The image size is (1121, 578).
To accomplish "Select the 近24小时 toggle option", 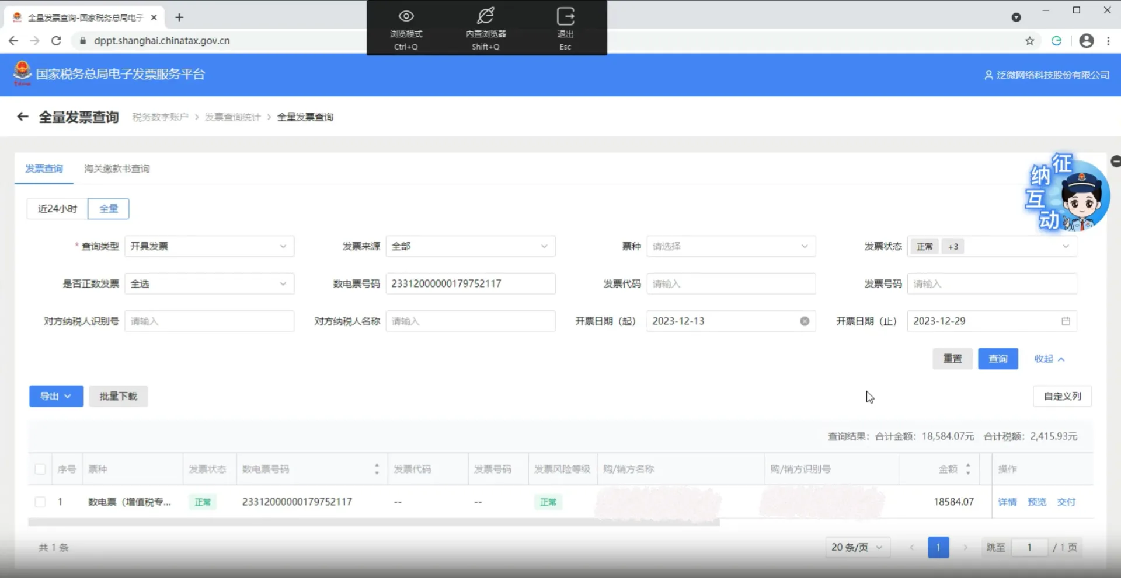I will 57,209.
